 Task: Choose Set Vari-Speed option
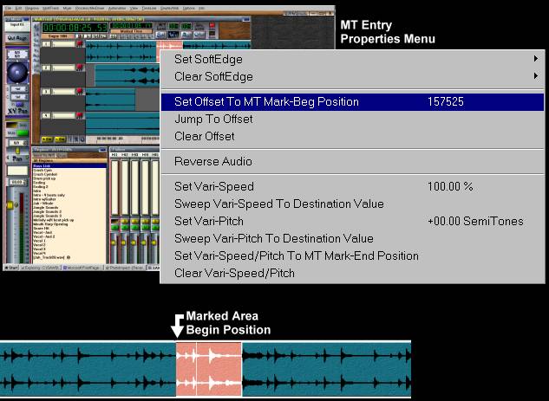(x=214, y=187)
